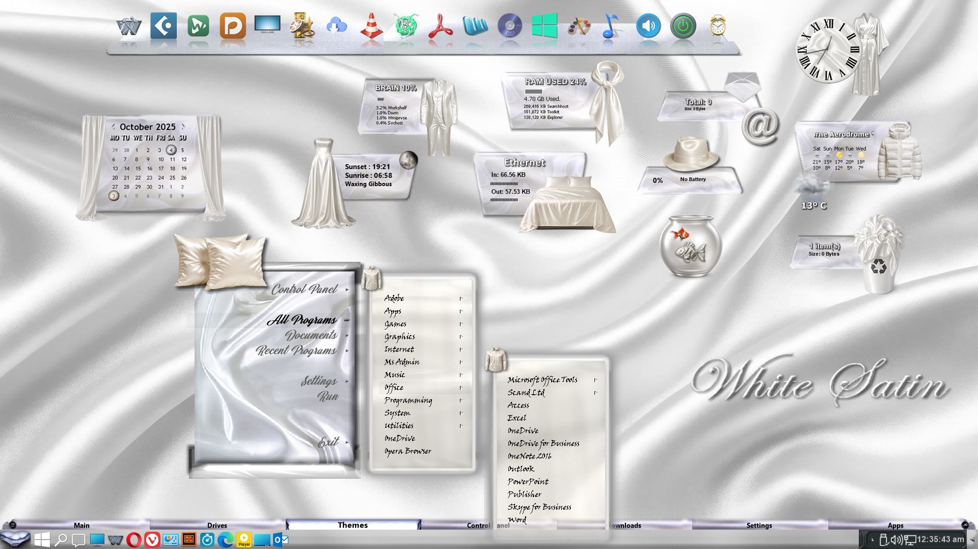Open the paint palette dock icon
Image resolution: width=978 pixels, height=549 pixels.
click(x=579, y=26)
